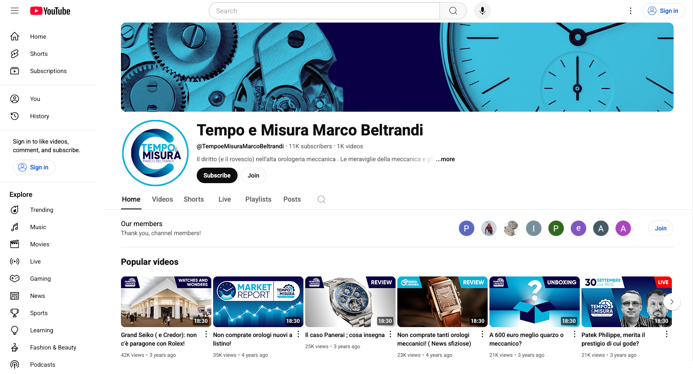693x374 pixels.
Task: Switch to the Playlists tab
Action: [258, 199]
